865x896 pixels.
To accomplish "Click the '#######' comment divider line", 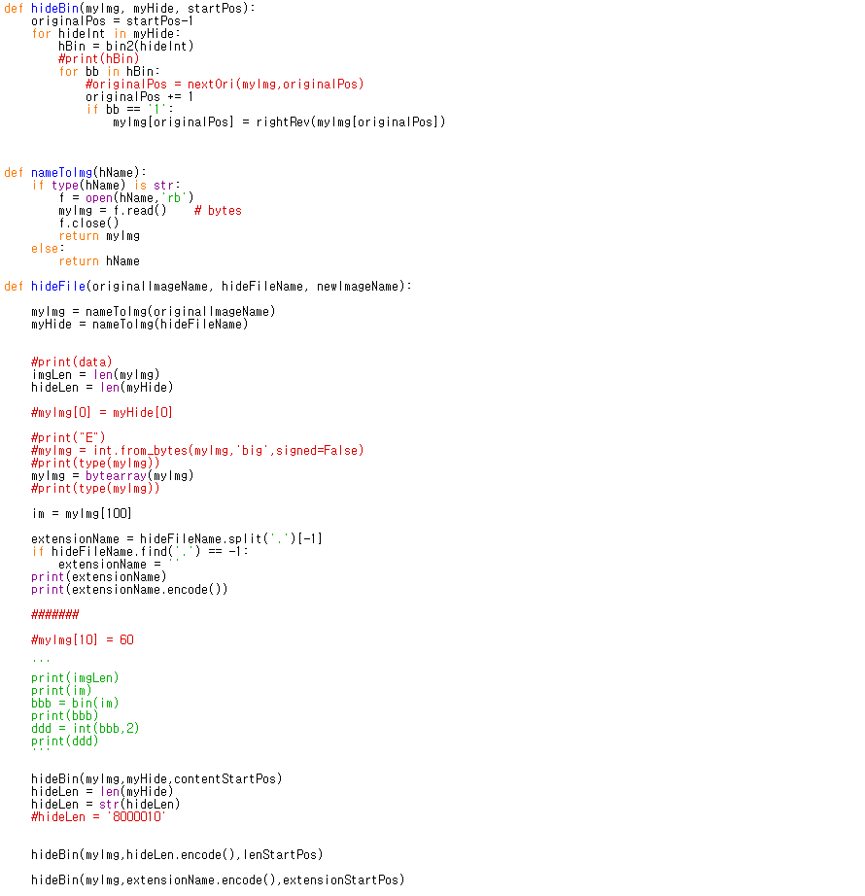I will 54,614.
